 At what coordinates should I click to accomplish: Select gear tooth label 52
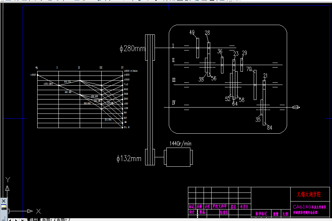click(228, 99)
